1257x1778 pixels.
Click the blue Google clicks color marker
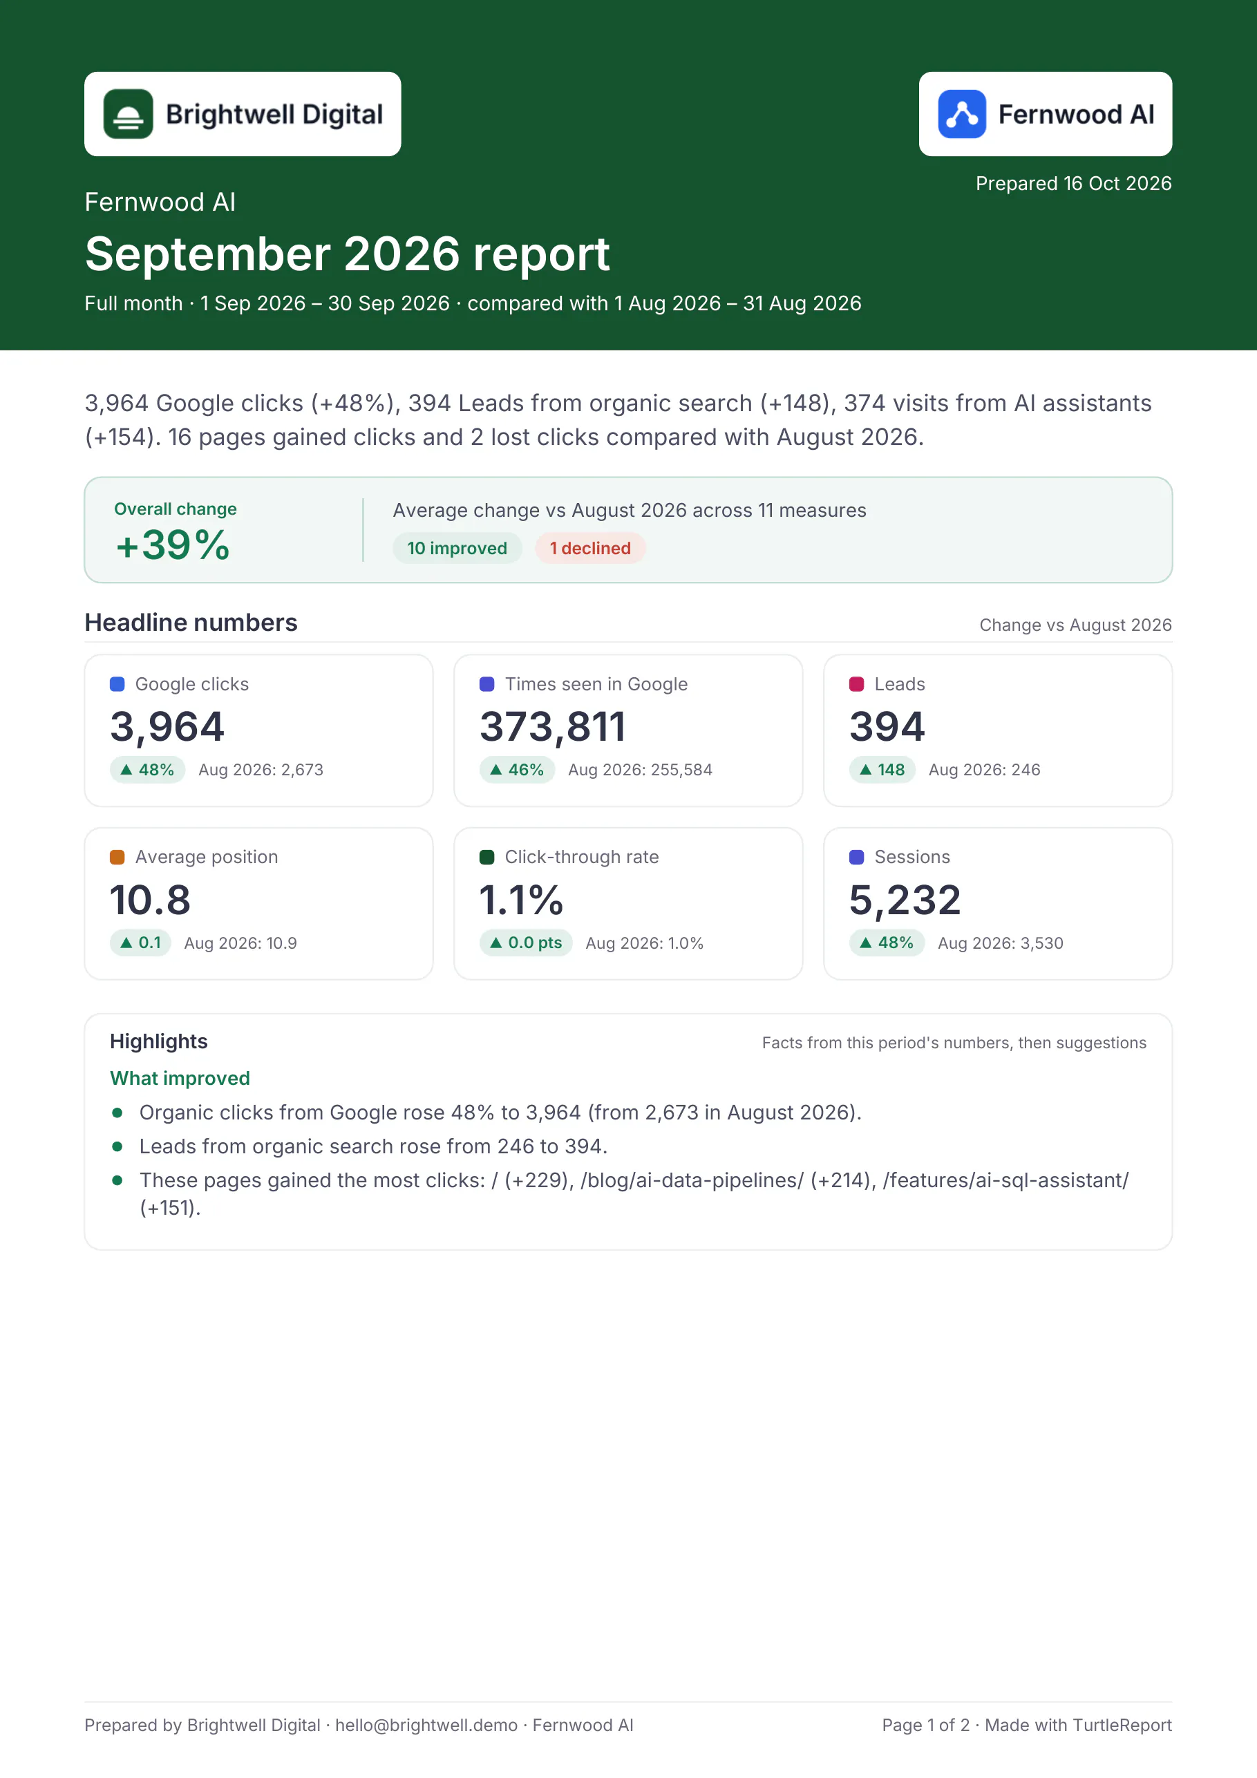pos(117,684)
